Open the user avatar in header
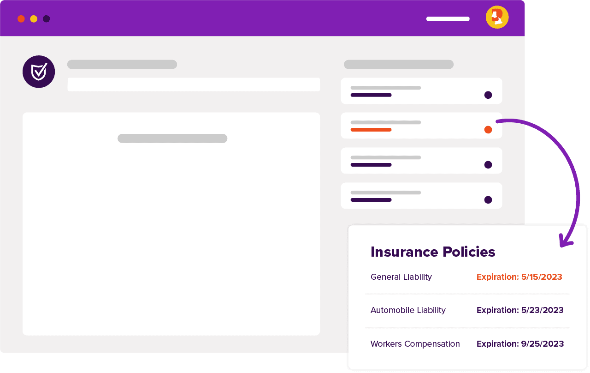 tap(497, 18)
